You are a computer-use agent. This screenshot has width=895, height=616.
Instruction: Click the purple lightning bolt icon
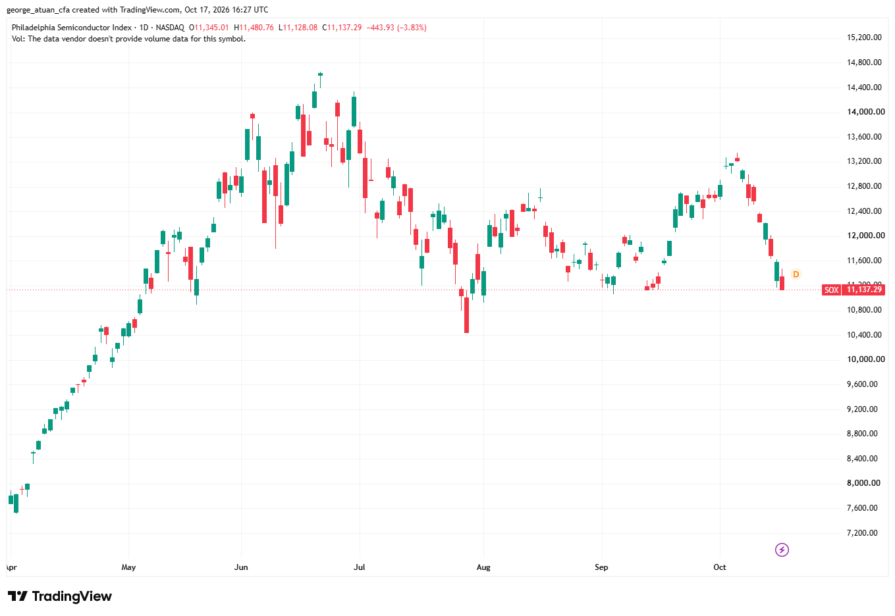pos(782,550)
